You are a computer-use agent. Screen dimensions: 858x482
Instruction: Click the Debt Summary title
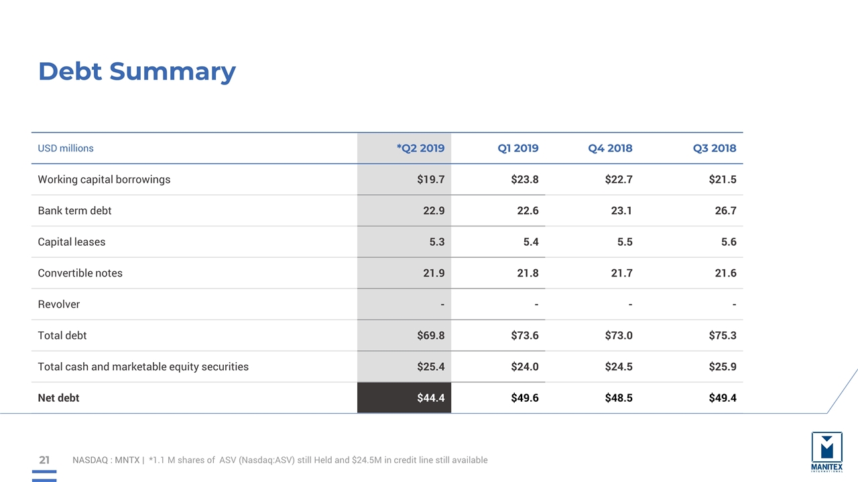coord(137,71)
